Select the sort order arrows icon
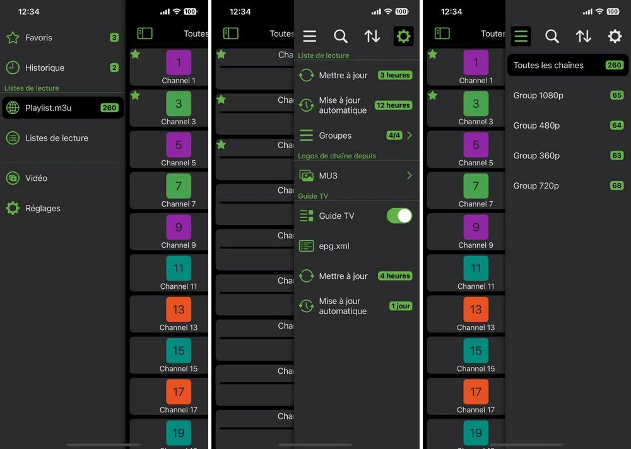 372,36
